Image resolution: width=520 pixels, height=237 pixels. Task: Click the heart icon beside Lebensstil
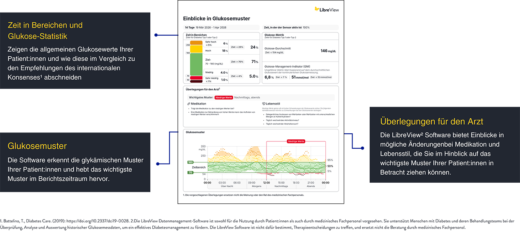pyautogui.click(x=264, y=104)
